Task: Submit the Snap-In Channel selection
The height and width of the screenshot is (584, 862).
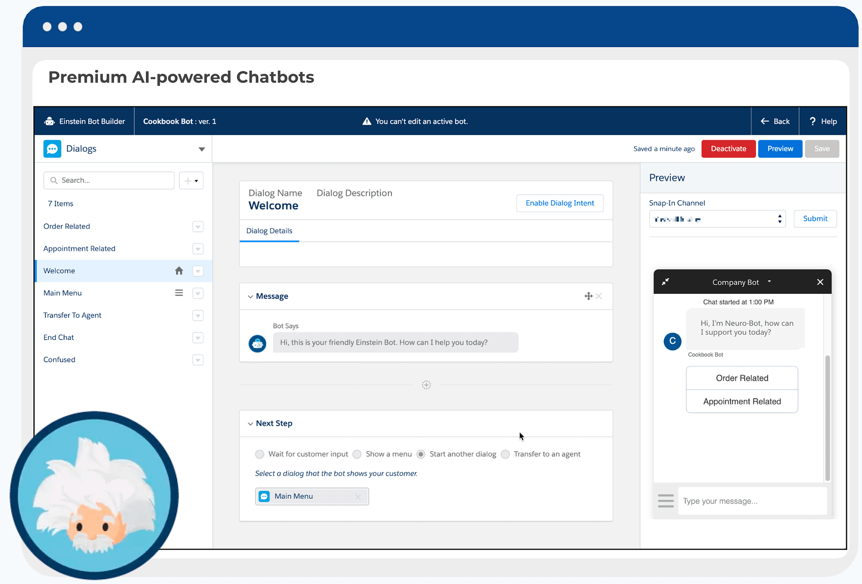Action: pos(815,218)
